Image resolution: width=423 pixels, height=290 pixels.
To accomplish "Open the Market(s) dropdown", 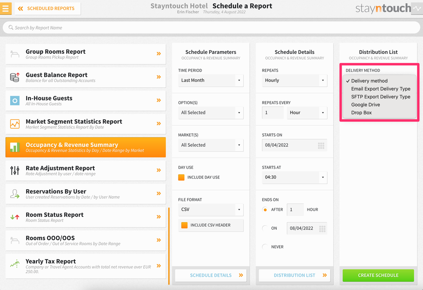I will [x=211, y=145].
